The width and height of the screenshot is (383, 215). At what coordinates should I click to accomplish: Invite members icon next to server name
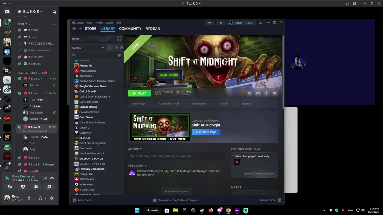tap(54, 11)
